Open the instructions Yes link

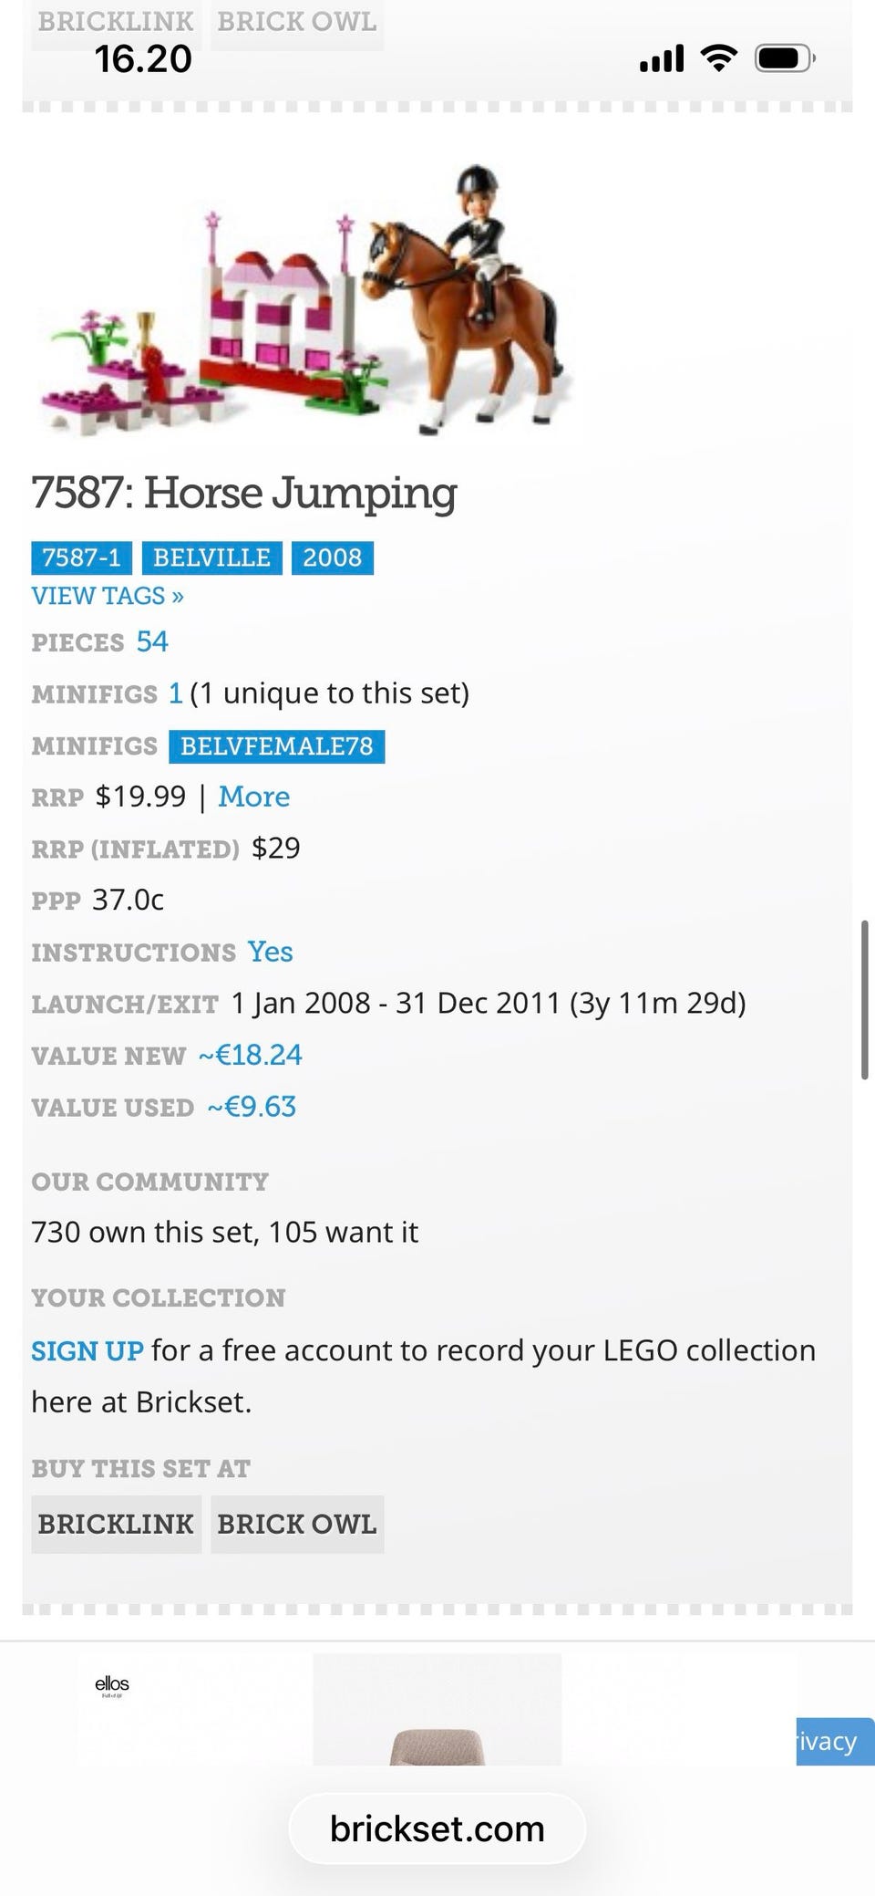[270, 952]
